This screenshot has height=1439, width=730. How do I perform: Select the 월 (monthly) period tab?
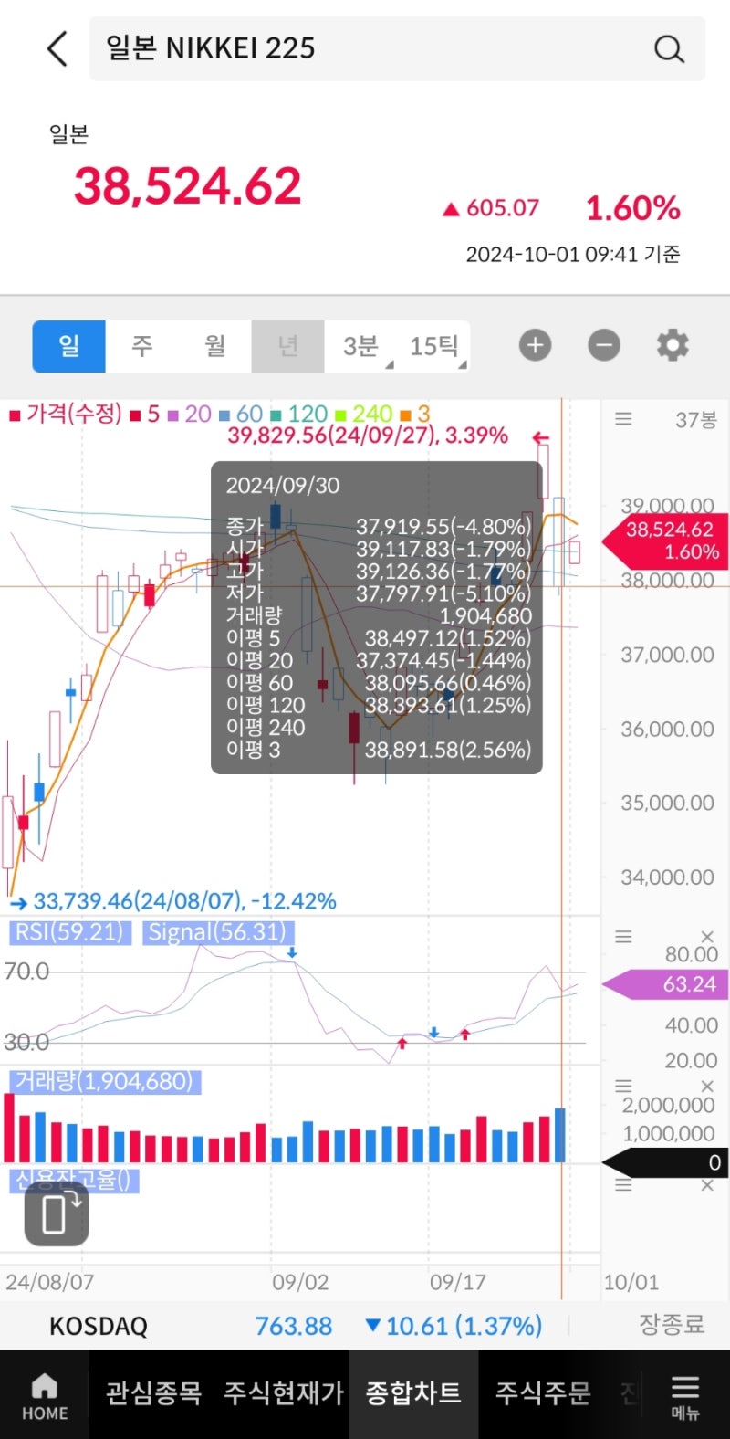click(x=215, y=346)
